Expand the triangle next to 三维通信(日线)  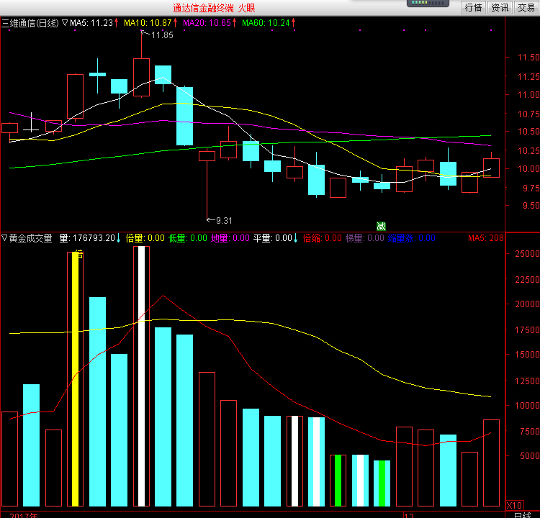(x=65, y=23)
